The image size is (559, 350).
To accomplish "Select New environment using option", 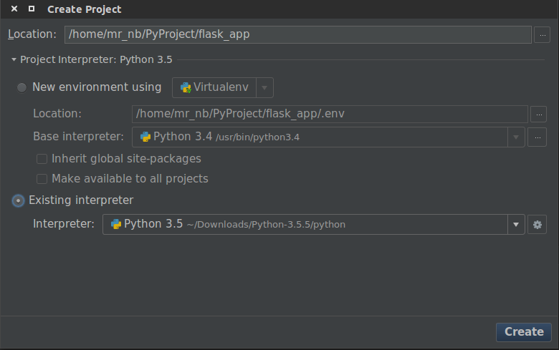I will point(22,87).
